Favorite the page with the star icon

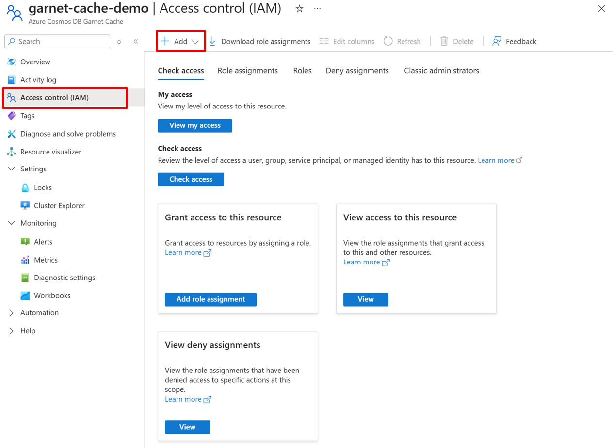click(299, 8)
